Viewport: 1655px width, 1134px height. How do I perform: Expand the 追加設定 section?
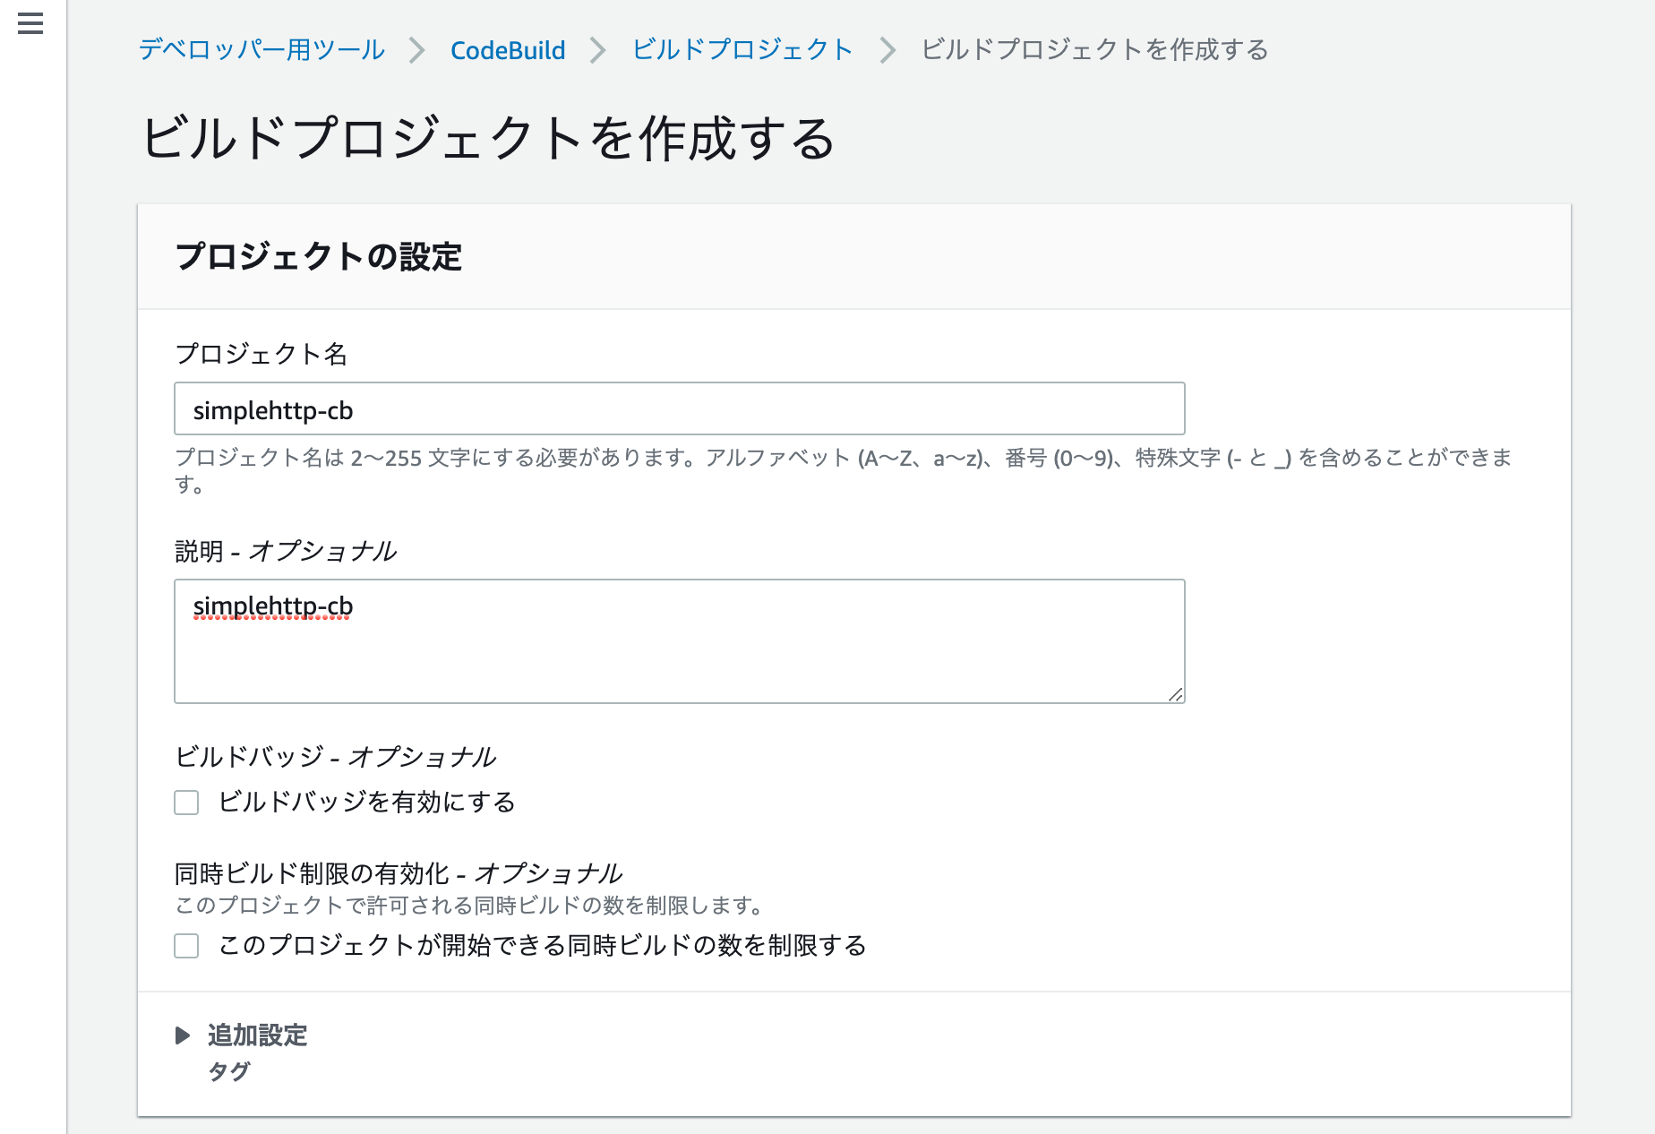coord(255,1035)
